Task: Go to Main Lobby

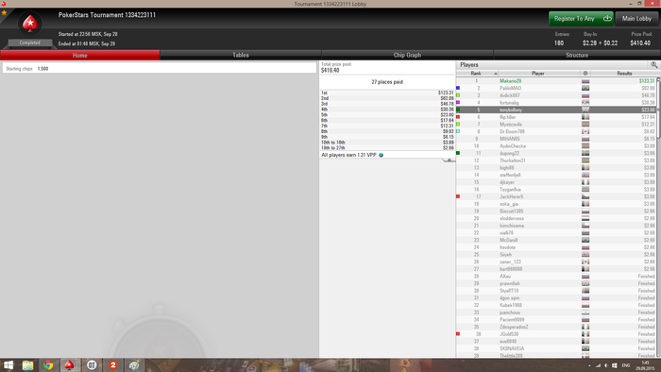Action: coord(636,19)
